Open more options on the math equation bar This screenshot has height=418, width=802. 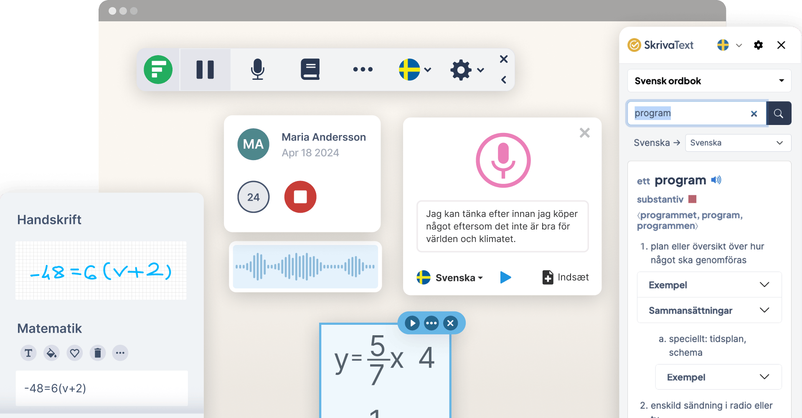[x=431, y=323]
